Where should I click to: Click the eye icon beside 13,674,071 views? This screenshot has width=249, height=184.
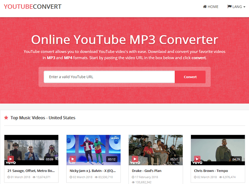click(34, 177)
